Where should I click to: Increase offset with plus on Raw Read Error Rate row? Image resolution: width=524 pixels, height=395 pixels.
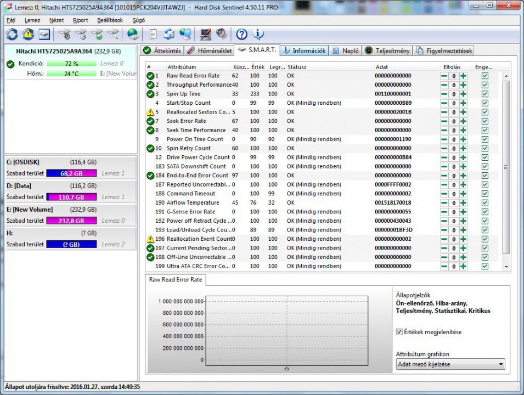(463, 76)
